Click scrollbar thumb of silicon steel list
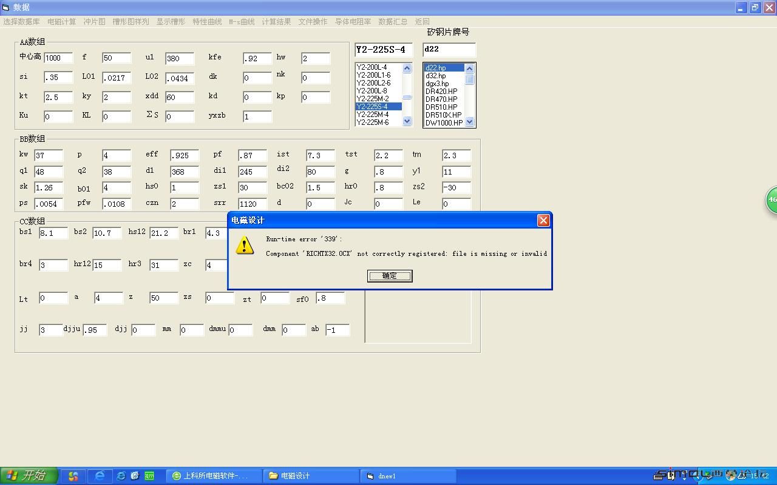Image resolution: width=777 pixels, height=485 pixels. tap(469, 78)
